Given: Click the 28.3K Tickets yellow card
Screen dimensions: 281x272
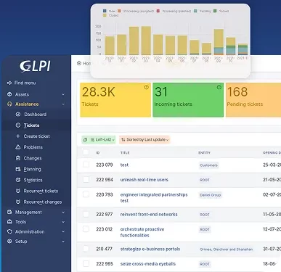Looking at the screenshot, I should 115,100.
